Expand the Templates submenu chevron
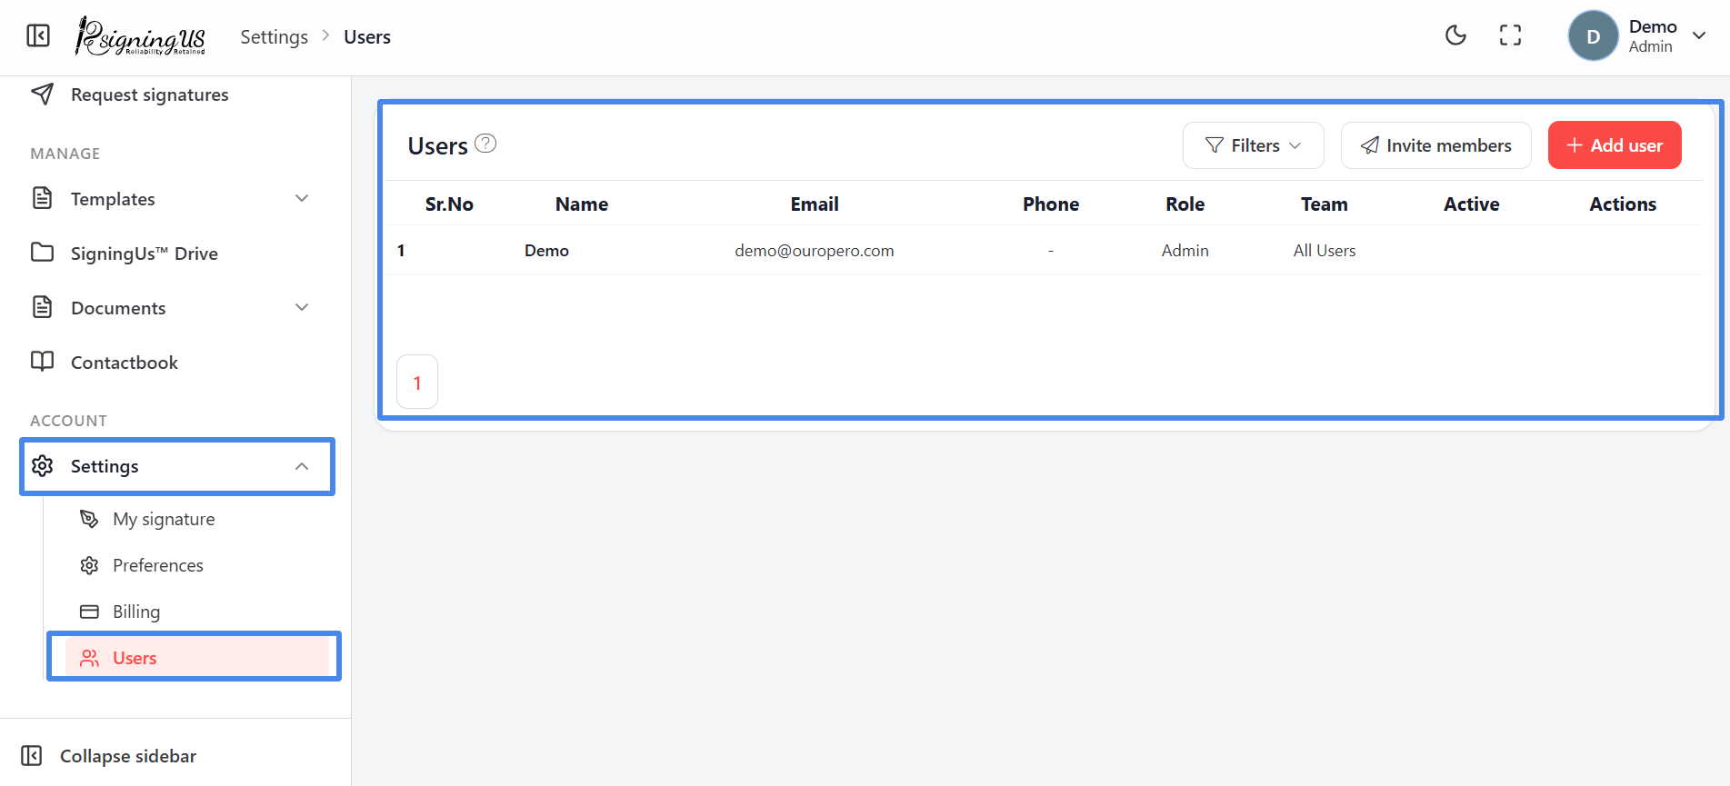This screenshot has width=1730, height=786. [302, 198]
